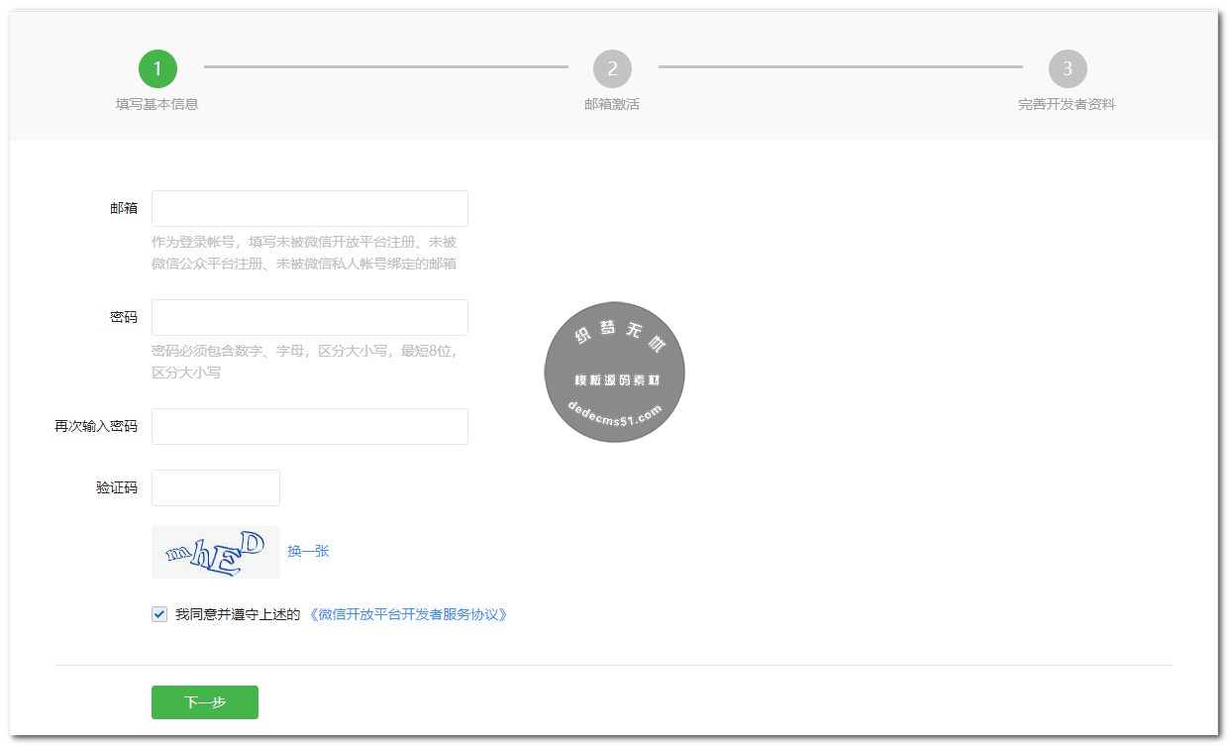Screen dimensions: 1229x746
Task: Click the captcha image showing distorted letters
Action: tap(215, 552)
